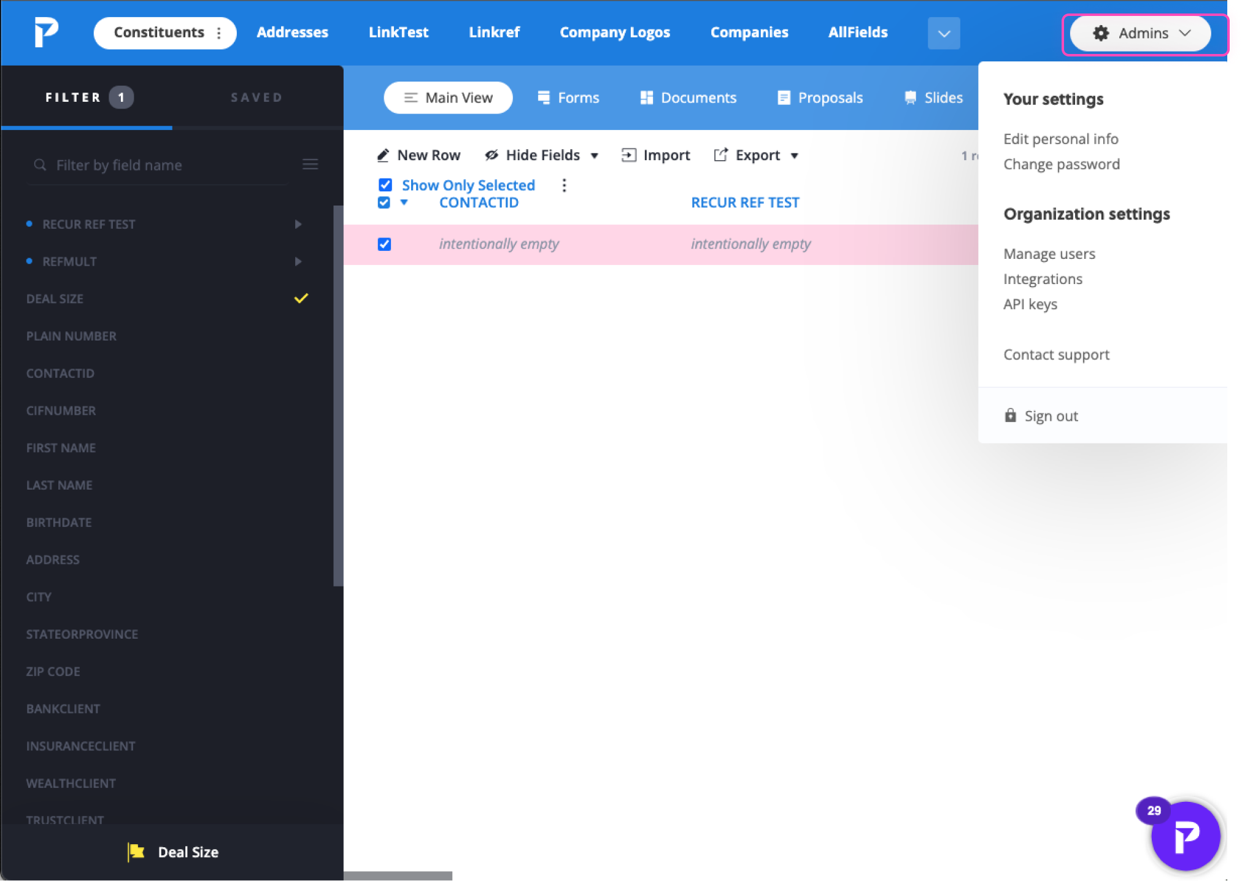Click the Import arrow icon

tap(628, 155)
